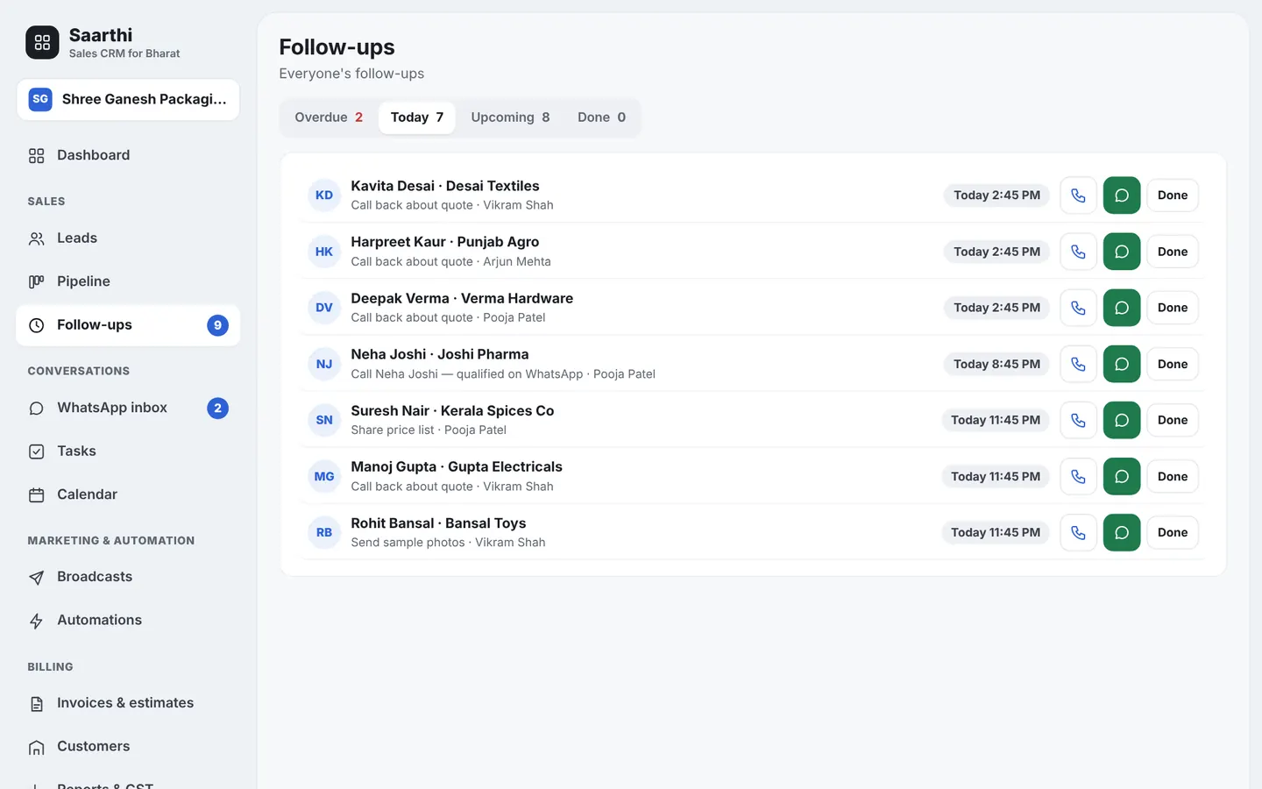This screenshot has width=1262, height=789.
Task: Open WhatsApp inbox in sidebar
Action: click(x=128, y=408)
